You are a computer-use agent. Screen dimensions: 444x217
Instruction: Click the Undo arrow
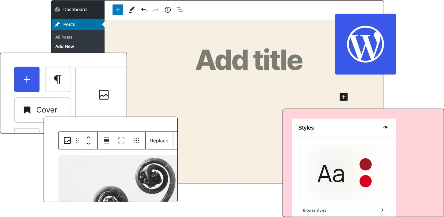click(144, 10)
